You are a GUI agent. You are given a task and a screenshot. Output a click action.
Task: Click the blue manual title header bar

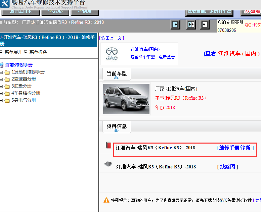pyautogui.click(x=48, y=40)
